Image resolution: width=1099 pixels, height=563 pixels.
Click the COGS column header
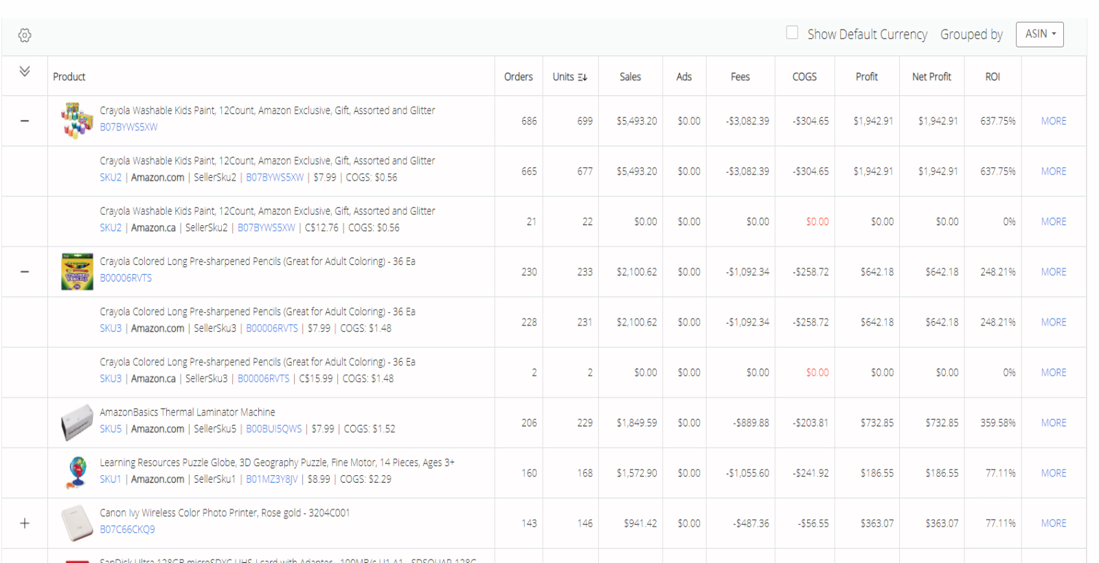(804, 77)
